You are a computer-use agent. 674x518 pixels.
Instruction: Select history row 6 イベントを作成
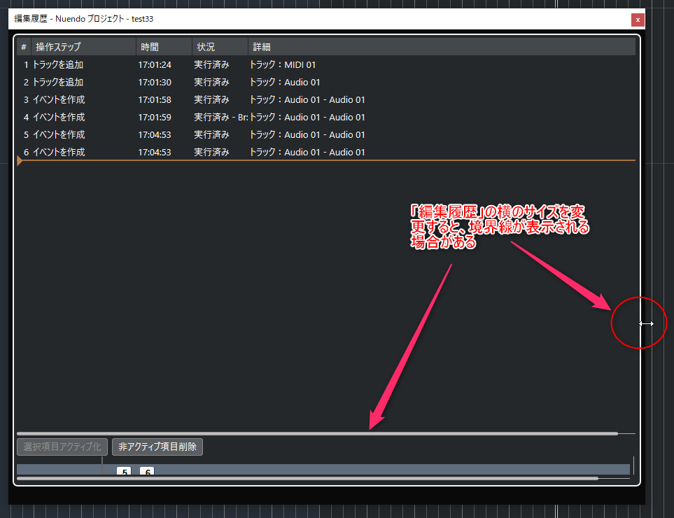click(x=326, y=152)
